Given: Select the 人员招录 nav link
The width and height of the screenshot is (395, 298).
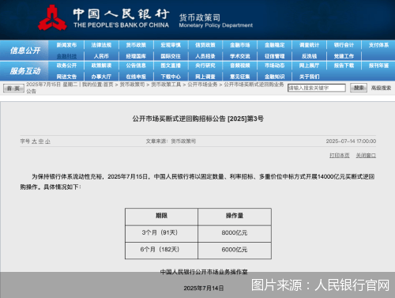Looking at the screenshot, I should [205, 56].
